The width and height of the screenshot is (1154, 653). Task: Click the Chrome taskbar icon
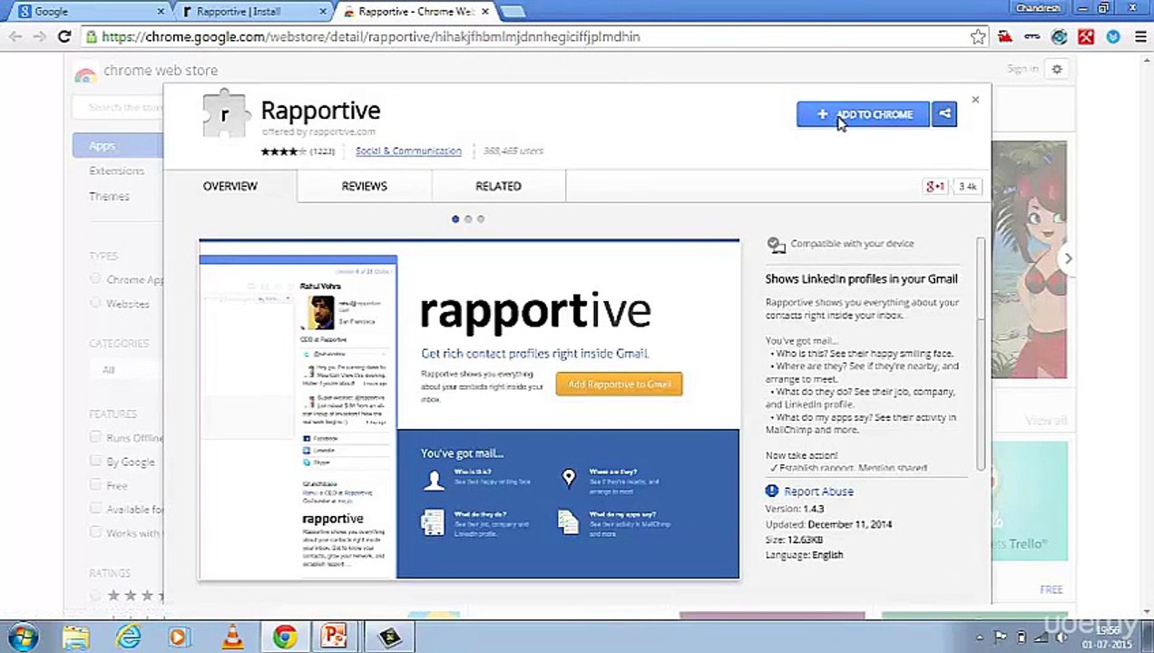coord(284,638)
